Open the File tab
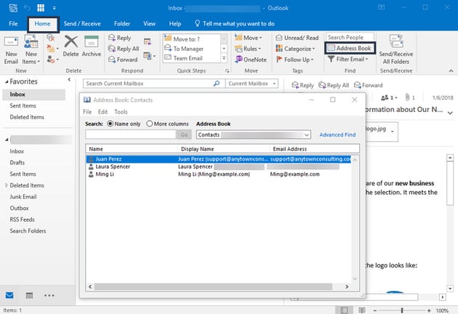The height and width of the screenshot is (314, 458). 13,24
